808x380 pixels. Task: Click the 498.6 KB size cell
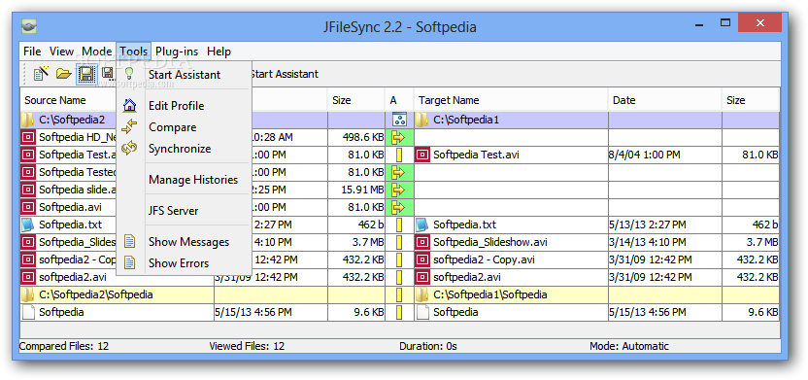[356, 138]
